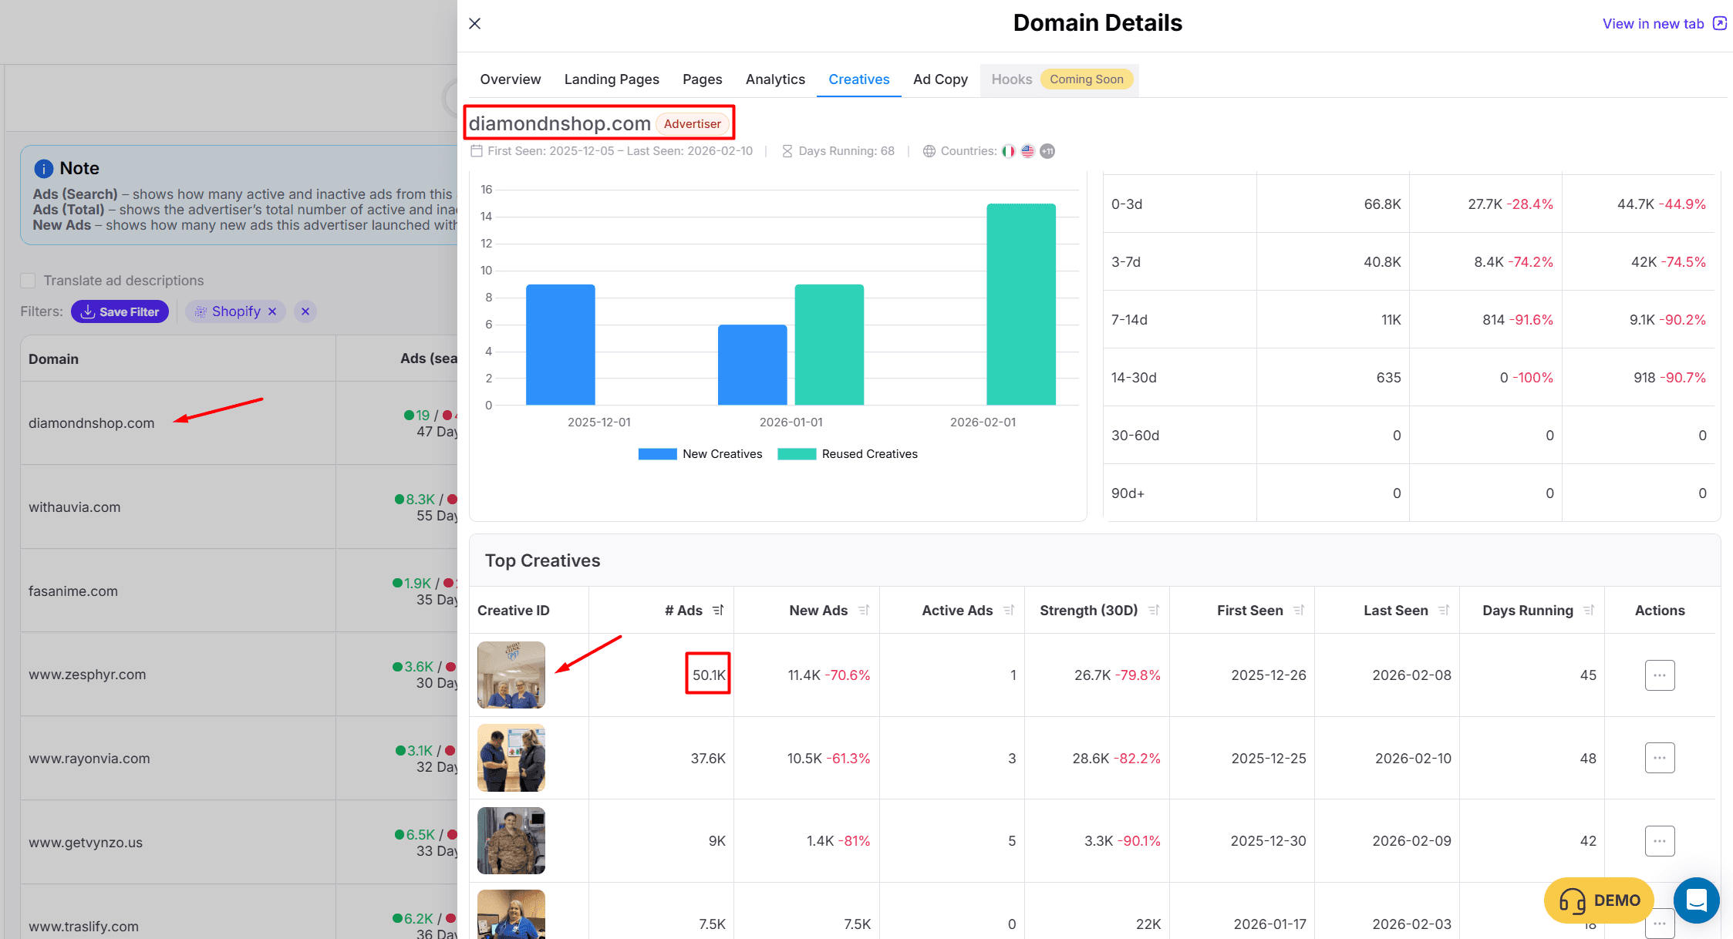Screen dimensions: 1733x939
Task: Open actions menu for 50.1K creative
Action: click(1659, 675)
